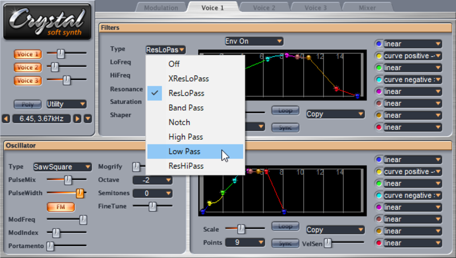Click the PulseWidth slider
The height and width of the screenshot is (258, 456).
tap(67, 193)
